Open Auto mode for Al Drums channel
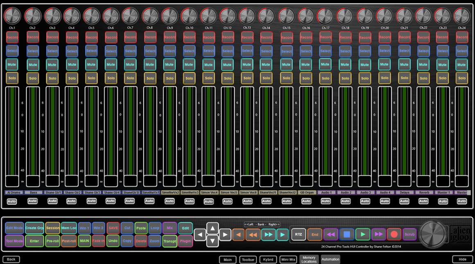The image size is (475, 264). [x=12, y=201]
